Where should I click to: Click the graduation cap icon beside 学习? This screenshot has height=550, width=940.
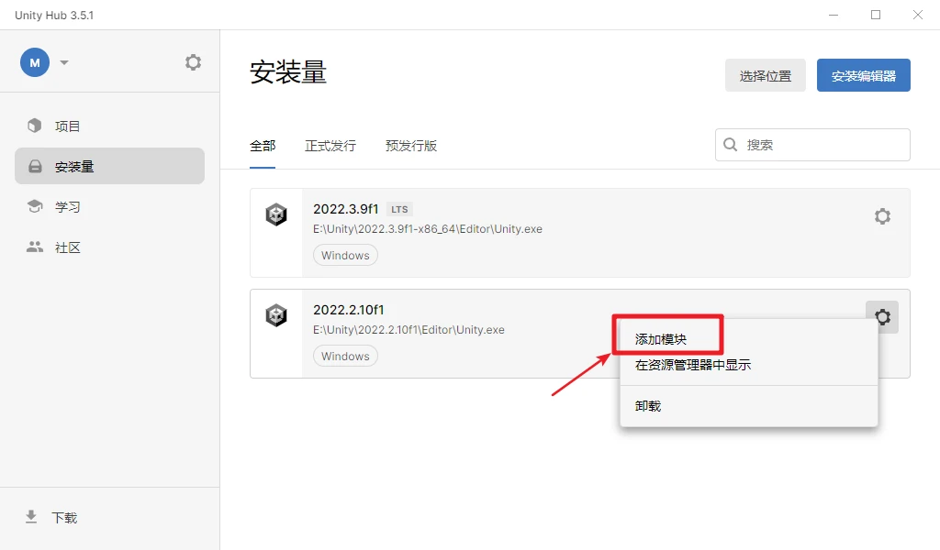[x=35, y=206]
